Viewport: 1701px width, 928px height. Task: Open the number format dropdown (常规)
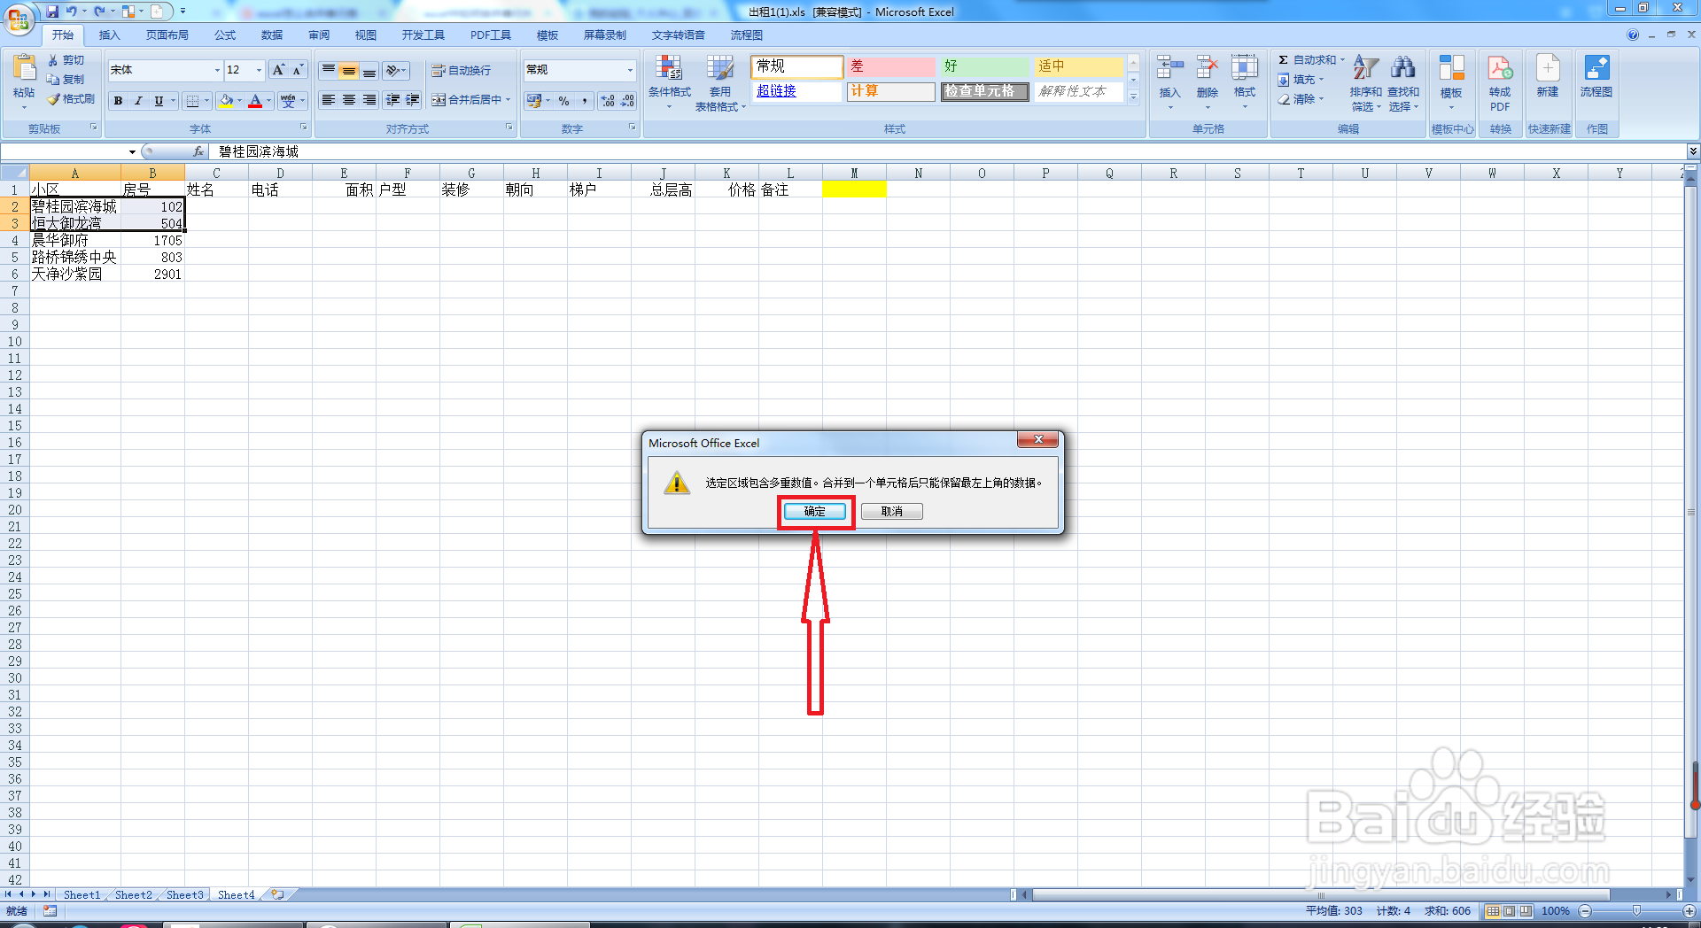coord(630,70)
